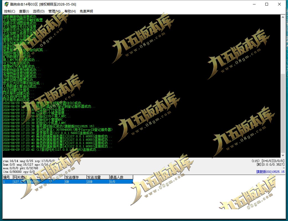Open the 查看(I) menu
Image resolution: width=288 pixels, height=221 pixels.
pos(24,11)
